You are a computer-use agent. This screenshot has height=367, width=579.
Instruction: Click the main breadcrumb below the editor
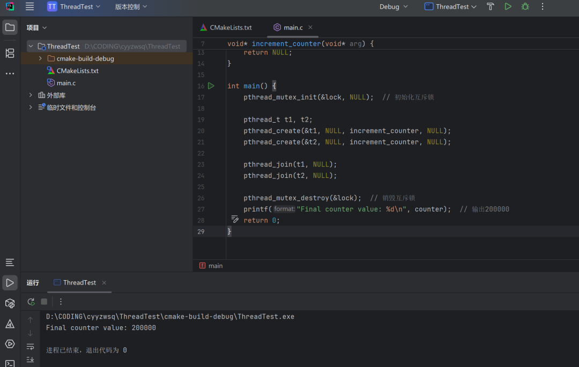(211, 266)
